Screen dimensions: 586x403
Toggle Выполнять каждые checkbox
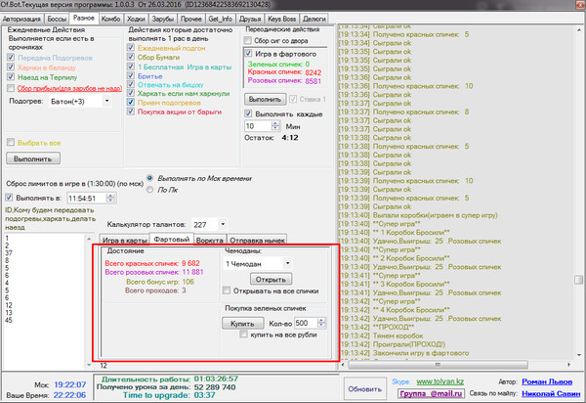248,113
